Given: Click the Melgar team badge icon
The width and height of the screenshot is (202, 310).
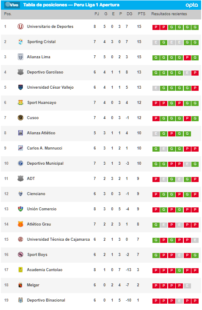Looking at the screenshot, I should coord(20,285).
